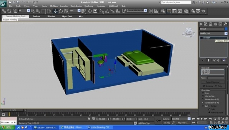Click the Unlink Selection tool
The height and width of the screenshot is (130, 229).
[x=9, y=11]
